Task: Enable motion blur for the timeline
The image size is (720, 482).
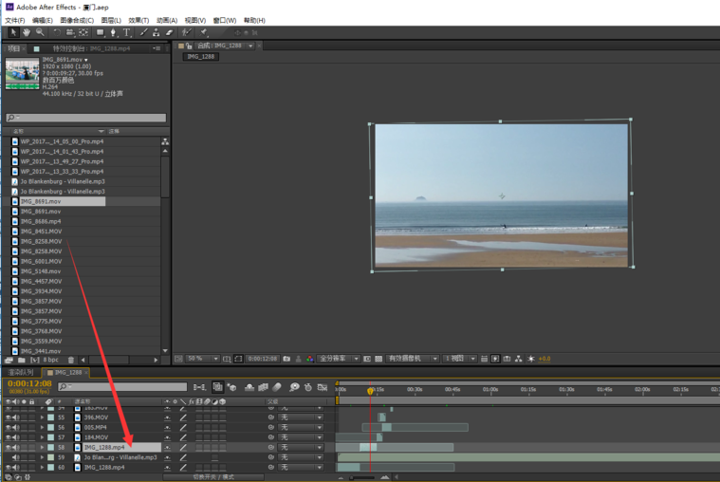Action: (x=277, y=387)
